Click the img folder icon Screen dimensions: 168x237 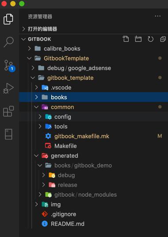pyautogui.click(x=45, y=204)
